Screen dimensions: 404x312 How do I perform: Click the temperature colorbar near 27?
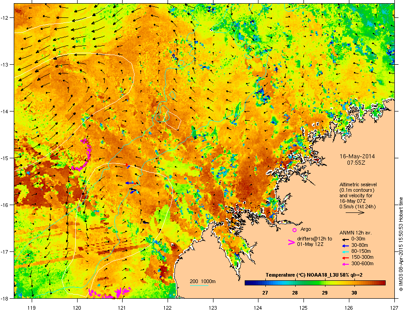(265, 283)
